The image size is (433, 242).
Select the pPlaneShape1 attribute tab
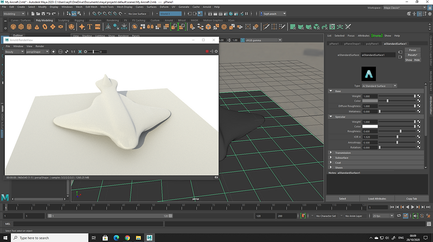pos(352,44)
